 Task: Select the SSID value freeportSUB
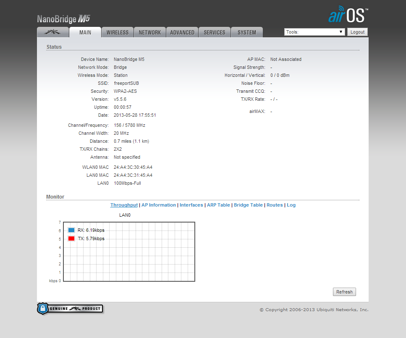126,83
